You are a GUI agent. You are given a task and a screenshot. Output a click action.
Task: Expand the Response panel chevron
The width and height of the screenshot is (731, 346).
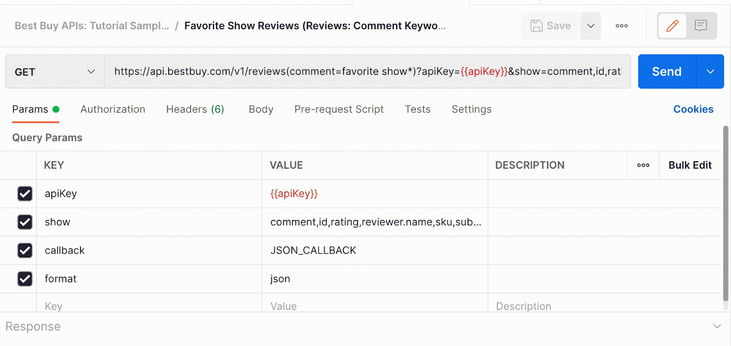pyautogui.click(x=717, y=326)
